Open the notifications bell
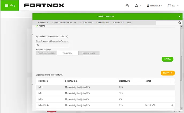The height and width of the screenshot is (113, 184). tap(137, 6)
